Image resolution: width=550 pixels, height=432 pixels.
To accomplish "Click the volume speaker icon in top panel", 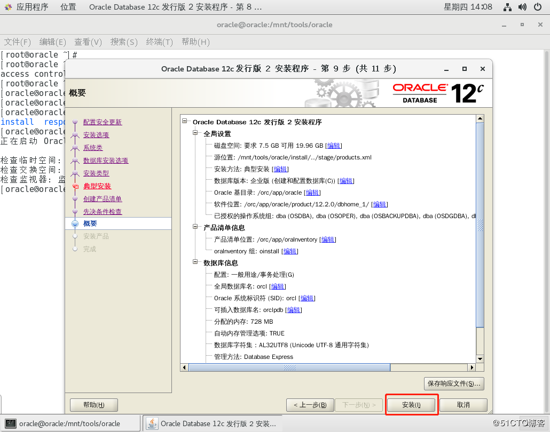I will (x=522, y=7).
